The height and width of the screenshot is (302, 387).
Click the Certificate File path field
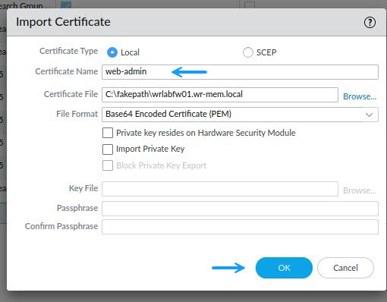pos(220,95)
